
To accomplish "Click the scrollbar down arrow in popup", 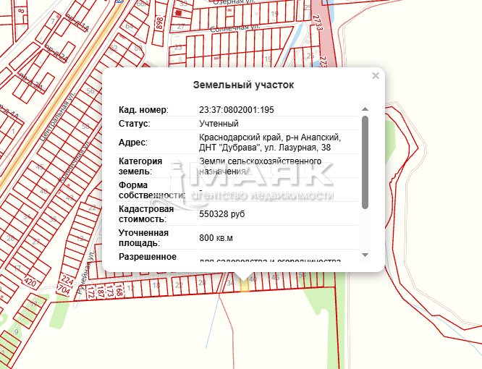I will pos(365,255).
